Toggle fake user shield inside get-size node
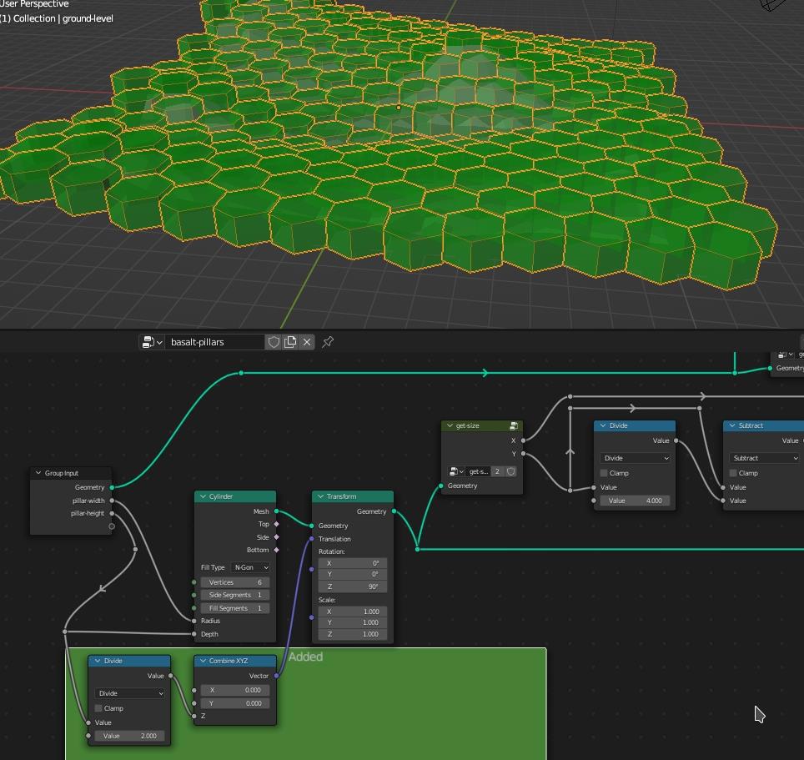Viewport: 804px width, 760px height. [511, 471]
